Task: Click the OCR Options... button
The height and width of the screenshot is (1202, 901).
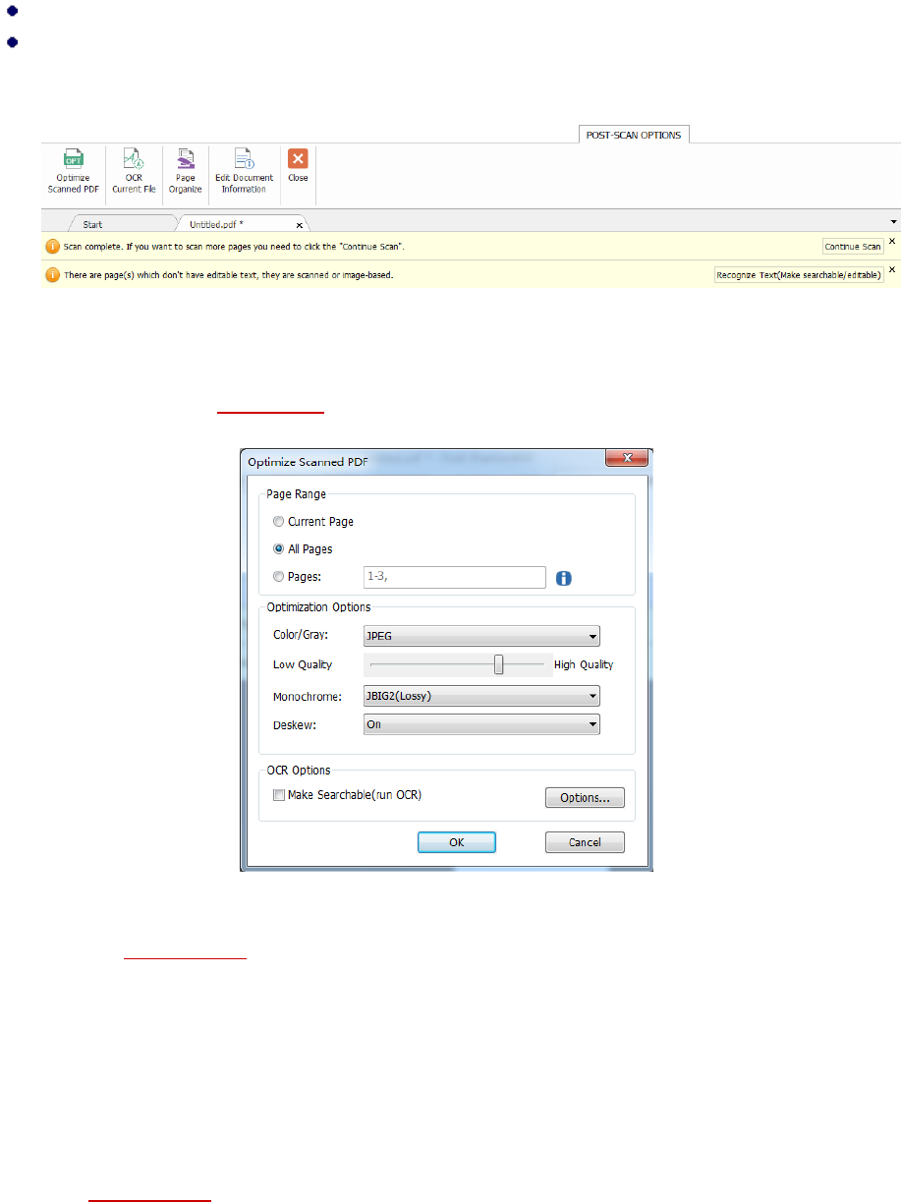Action: click(x=585, y=798)
